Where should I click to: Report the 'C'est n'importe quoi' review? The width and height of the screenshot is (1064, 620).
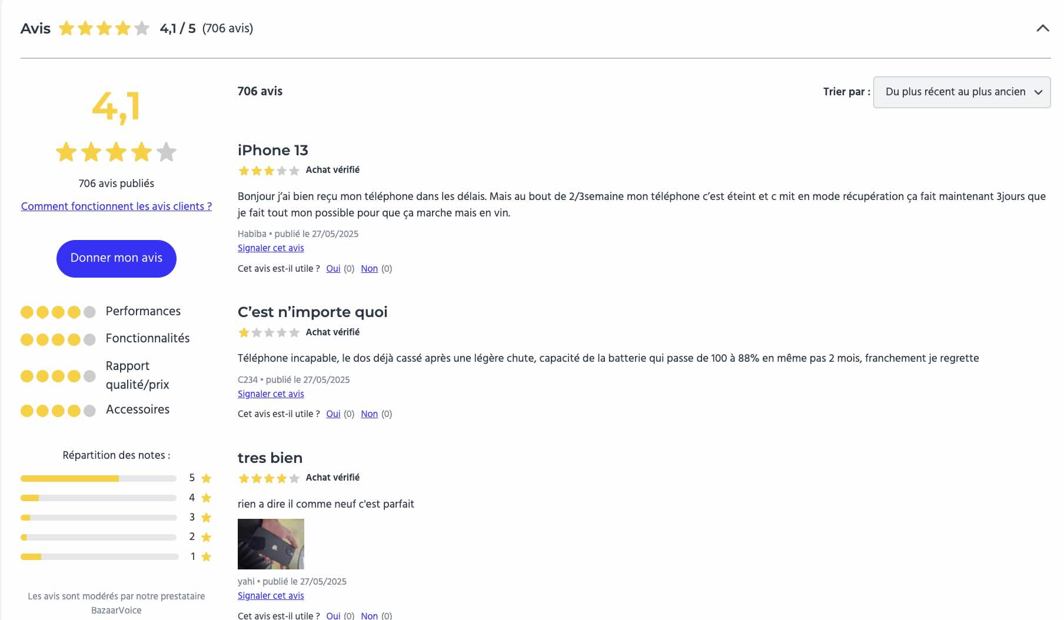[x=271, y=394]
